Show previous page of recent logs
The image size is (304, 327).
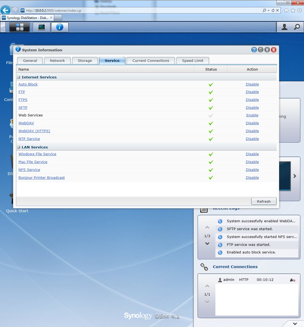coord(207,227)
